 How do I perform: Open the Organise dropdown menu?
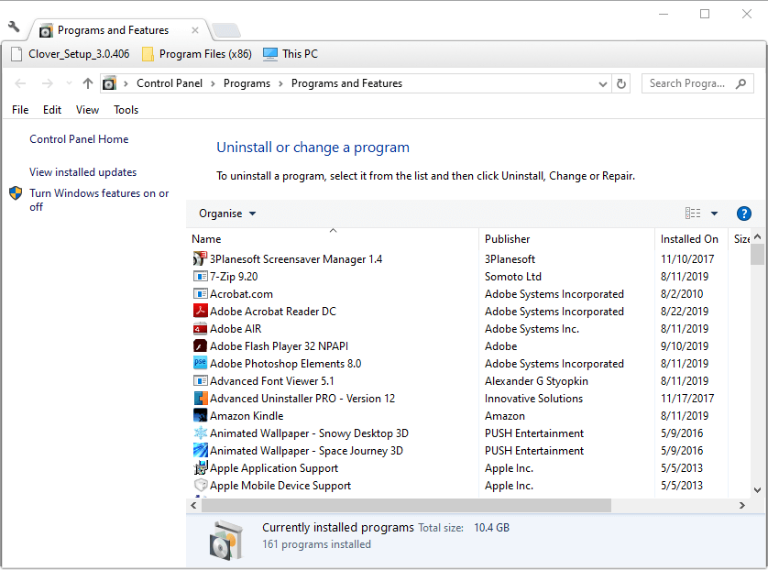[227, 214]
